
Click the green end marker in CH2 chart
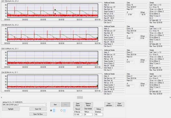(97, 38)
